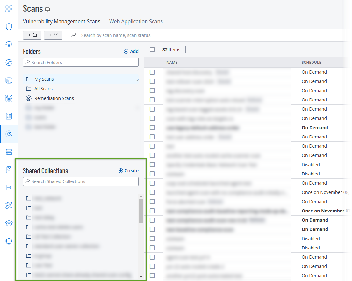Image resolution: width=352 pixels, height=281 pixels.
Task: Check the checkbox of the last visible scan row
Action: click(152, 276)
